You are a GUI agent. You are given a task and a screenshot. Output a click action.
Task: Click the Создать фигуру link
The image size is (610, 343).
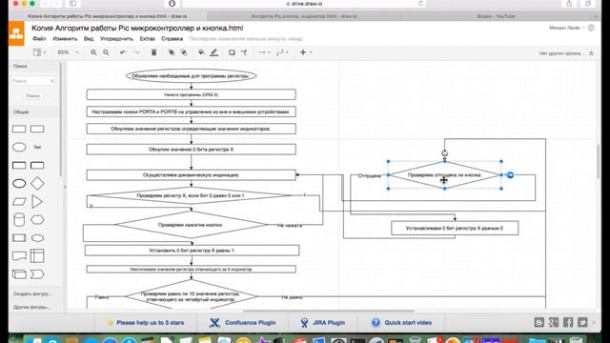32,294
